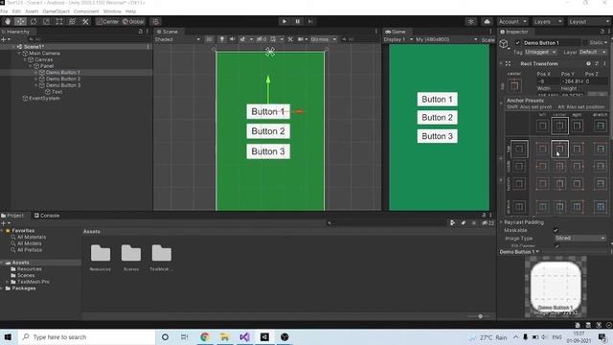Open the Gizmos dropdown
The width and height of the screenshot is (613, 345).
click(x=323, y=39)
